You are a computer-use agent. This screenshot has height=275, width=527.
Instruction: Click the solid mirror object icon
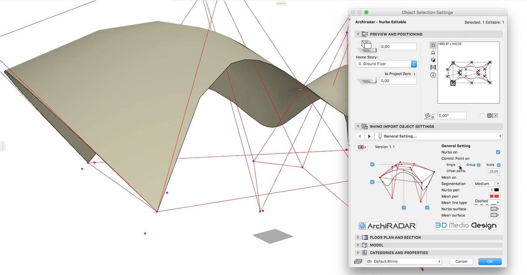(x=489, y=115)
